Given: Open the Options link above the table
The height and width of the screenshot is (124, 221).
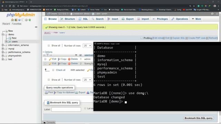Looking at the screenshot, I should [x=48, y=52].
